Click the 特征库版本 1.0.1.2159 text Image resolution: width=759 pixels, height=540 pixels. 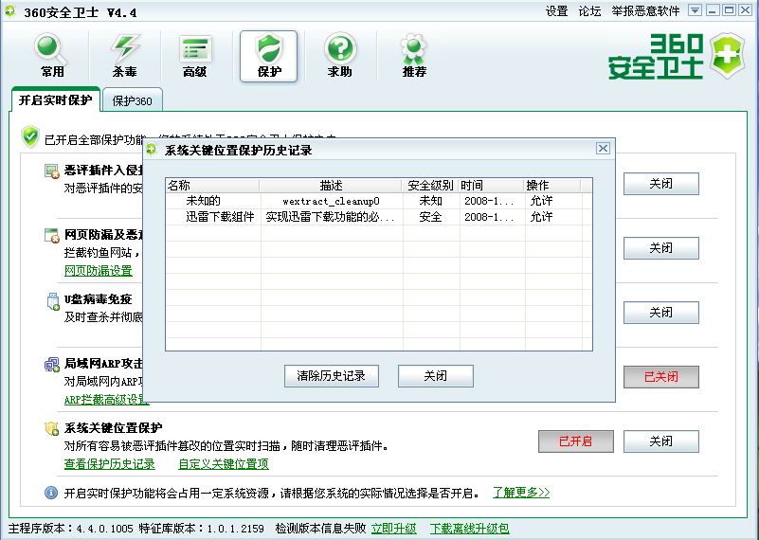[202, 529]
